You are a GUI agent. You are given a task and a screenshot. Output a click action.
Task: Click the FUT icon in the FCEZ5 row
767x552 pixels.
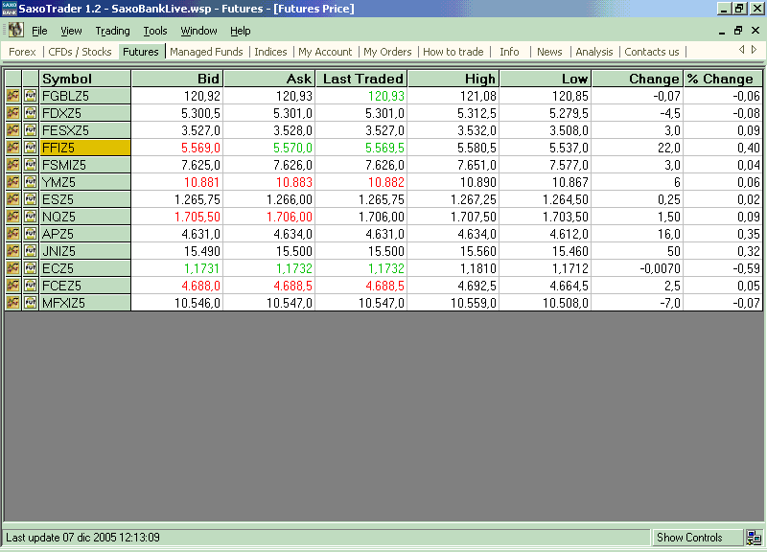tap(31, 286)
